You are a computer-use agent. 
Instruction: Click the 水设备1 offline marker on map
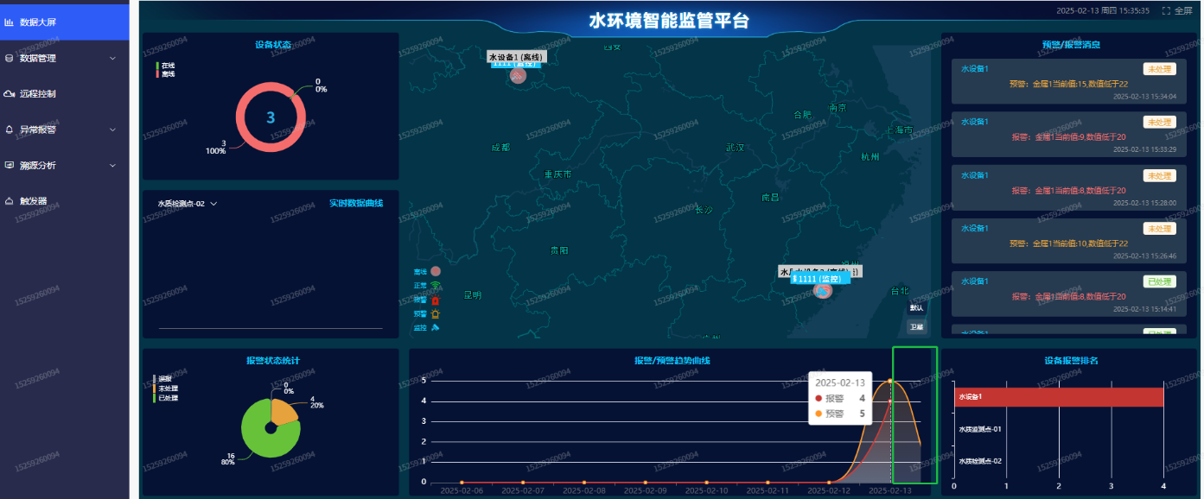518,76
